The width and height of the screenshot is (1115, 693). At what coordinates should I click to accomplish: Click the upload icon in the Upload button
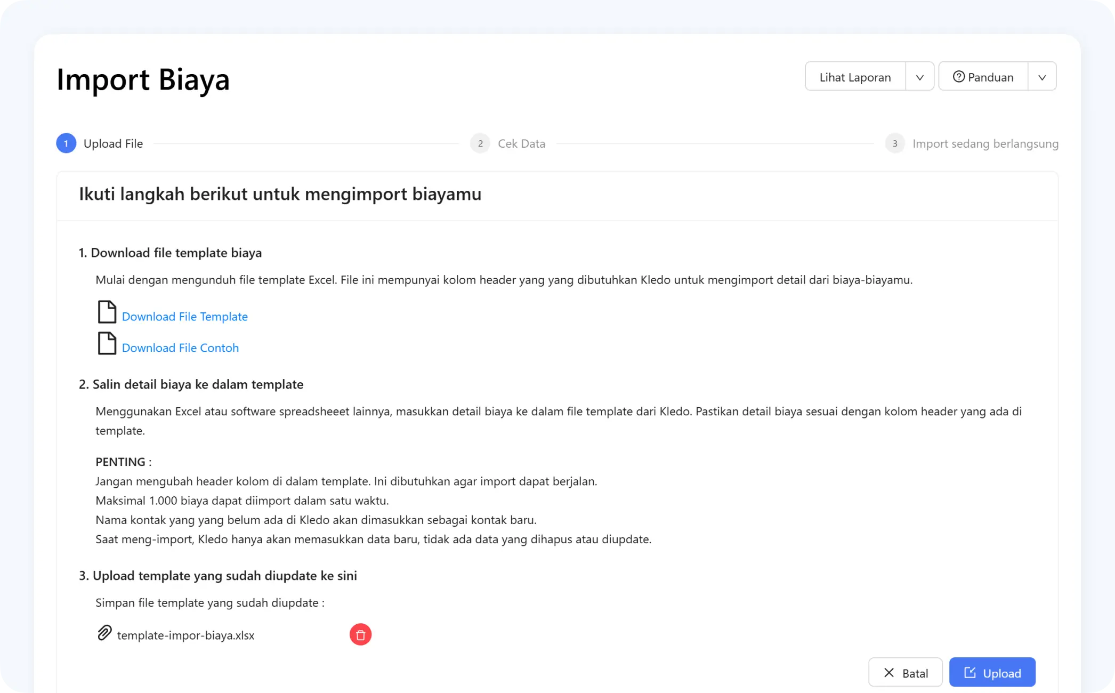pyautogui.click(x=969, y=673)
